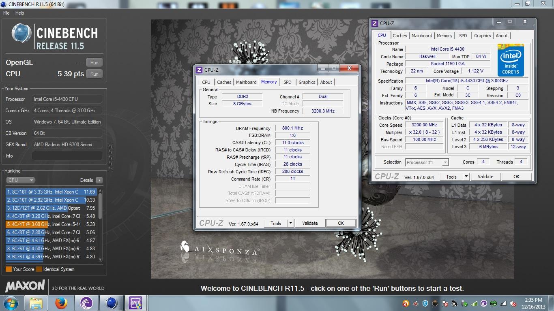Open SPD tab in CPU window
The width and height of the screenshot is (554, 311).
click(x=463, y=36)
